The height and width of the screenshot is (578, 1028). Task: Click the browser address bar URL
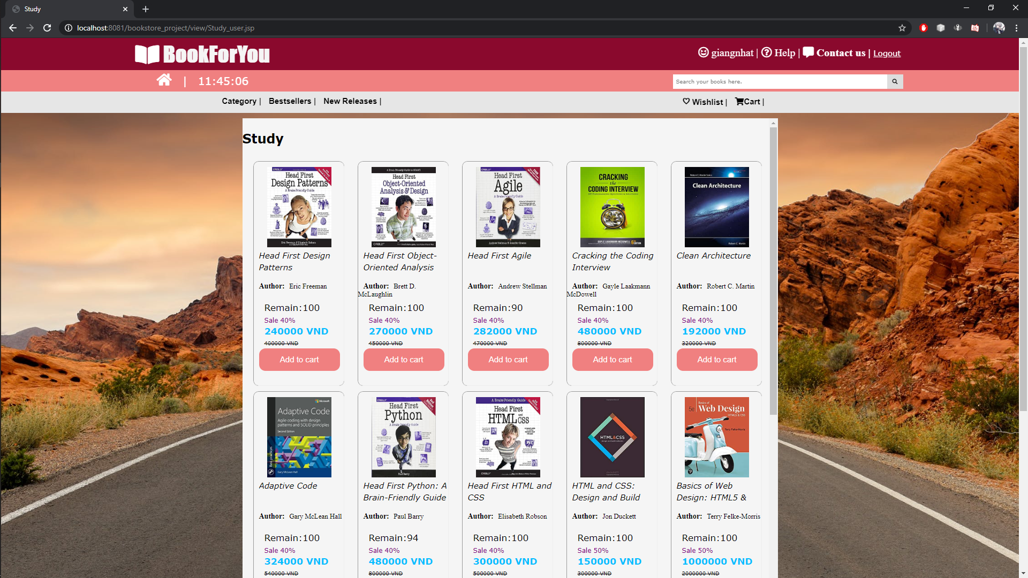point(165,28)
